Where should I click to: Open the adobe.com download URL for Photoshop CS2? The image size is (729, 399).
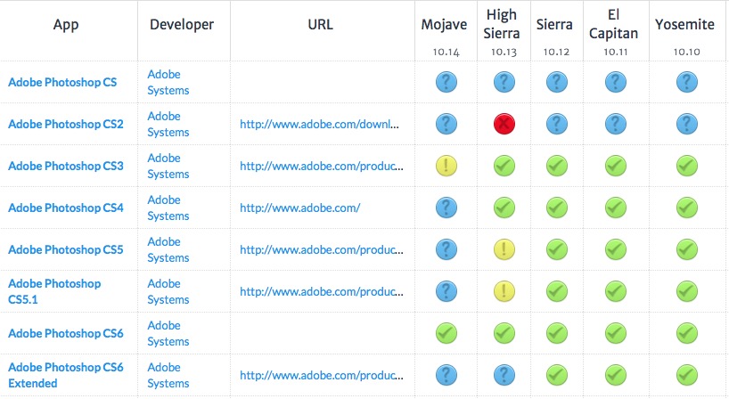tap(319, 124)
